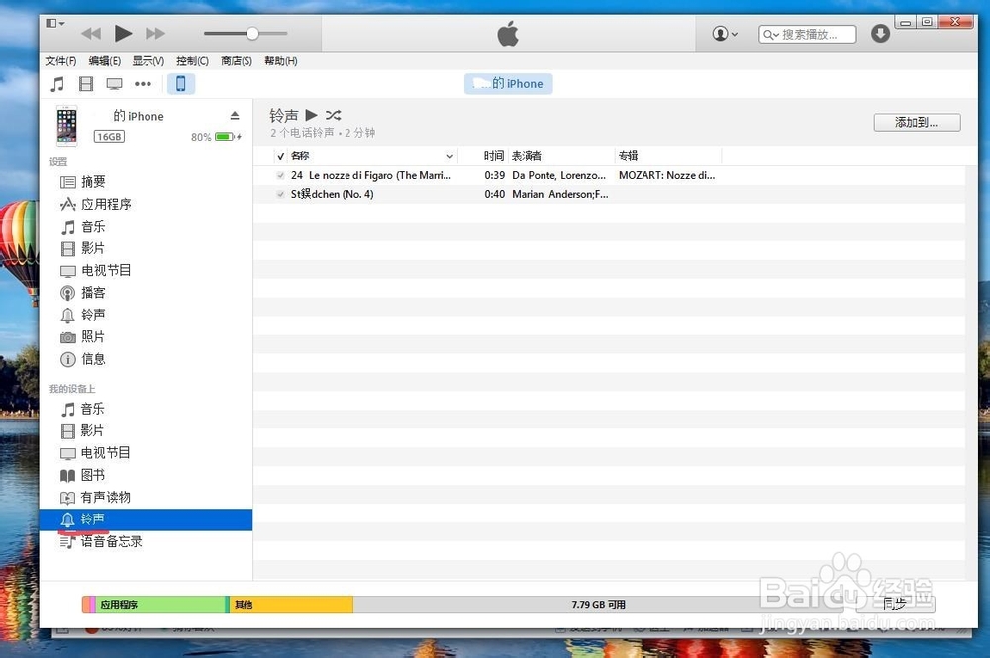Image resolution: width=990 pixels, height=658 pixels.
Task: Open the account user icon menu
Action: (x=725, y=34)
